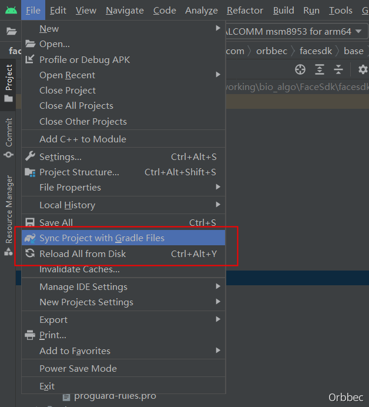The width and height of the screenshot is (369, 407).
Task: Open the Code menu
Action: click(x=165, y=11)
